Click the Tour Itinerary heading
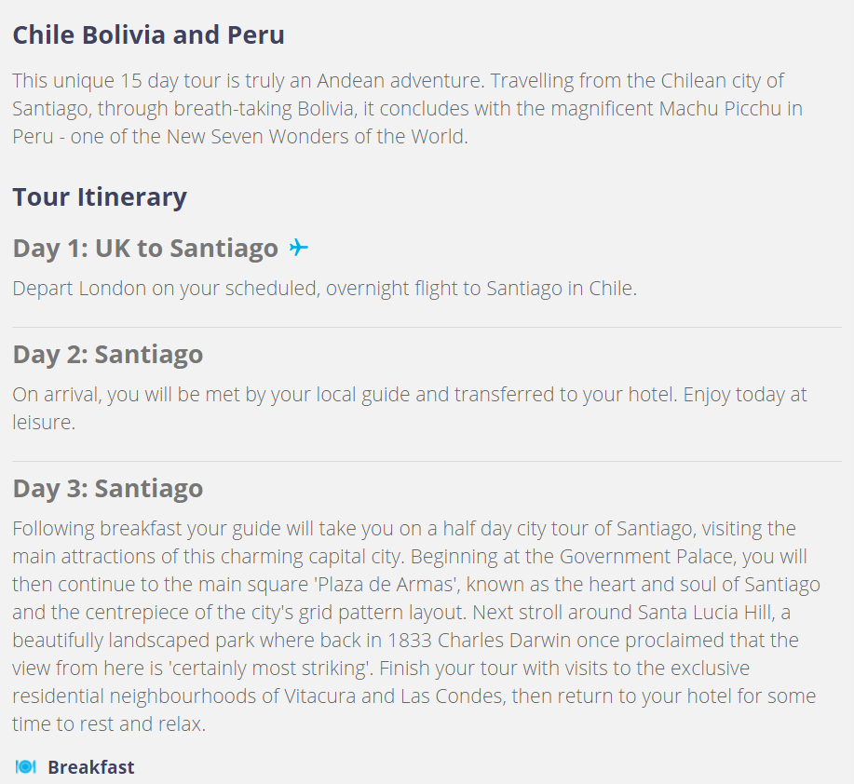 tap(100, 196)
